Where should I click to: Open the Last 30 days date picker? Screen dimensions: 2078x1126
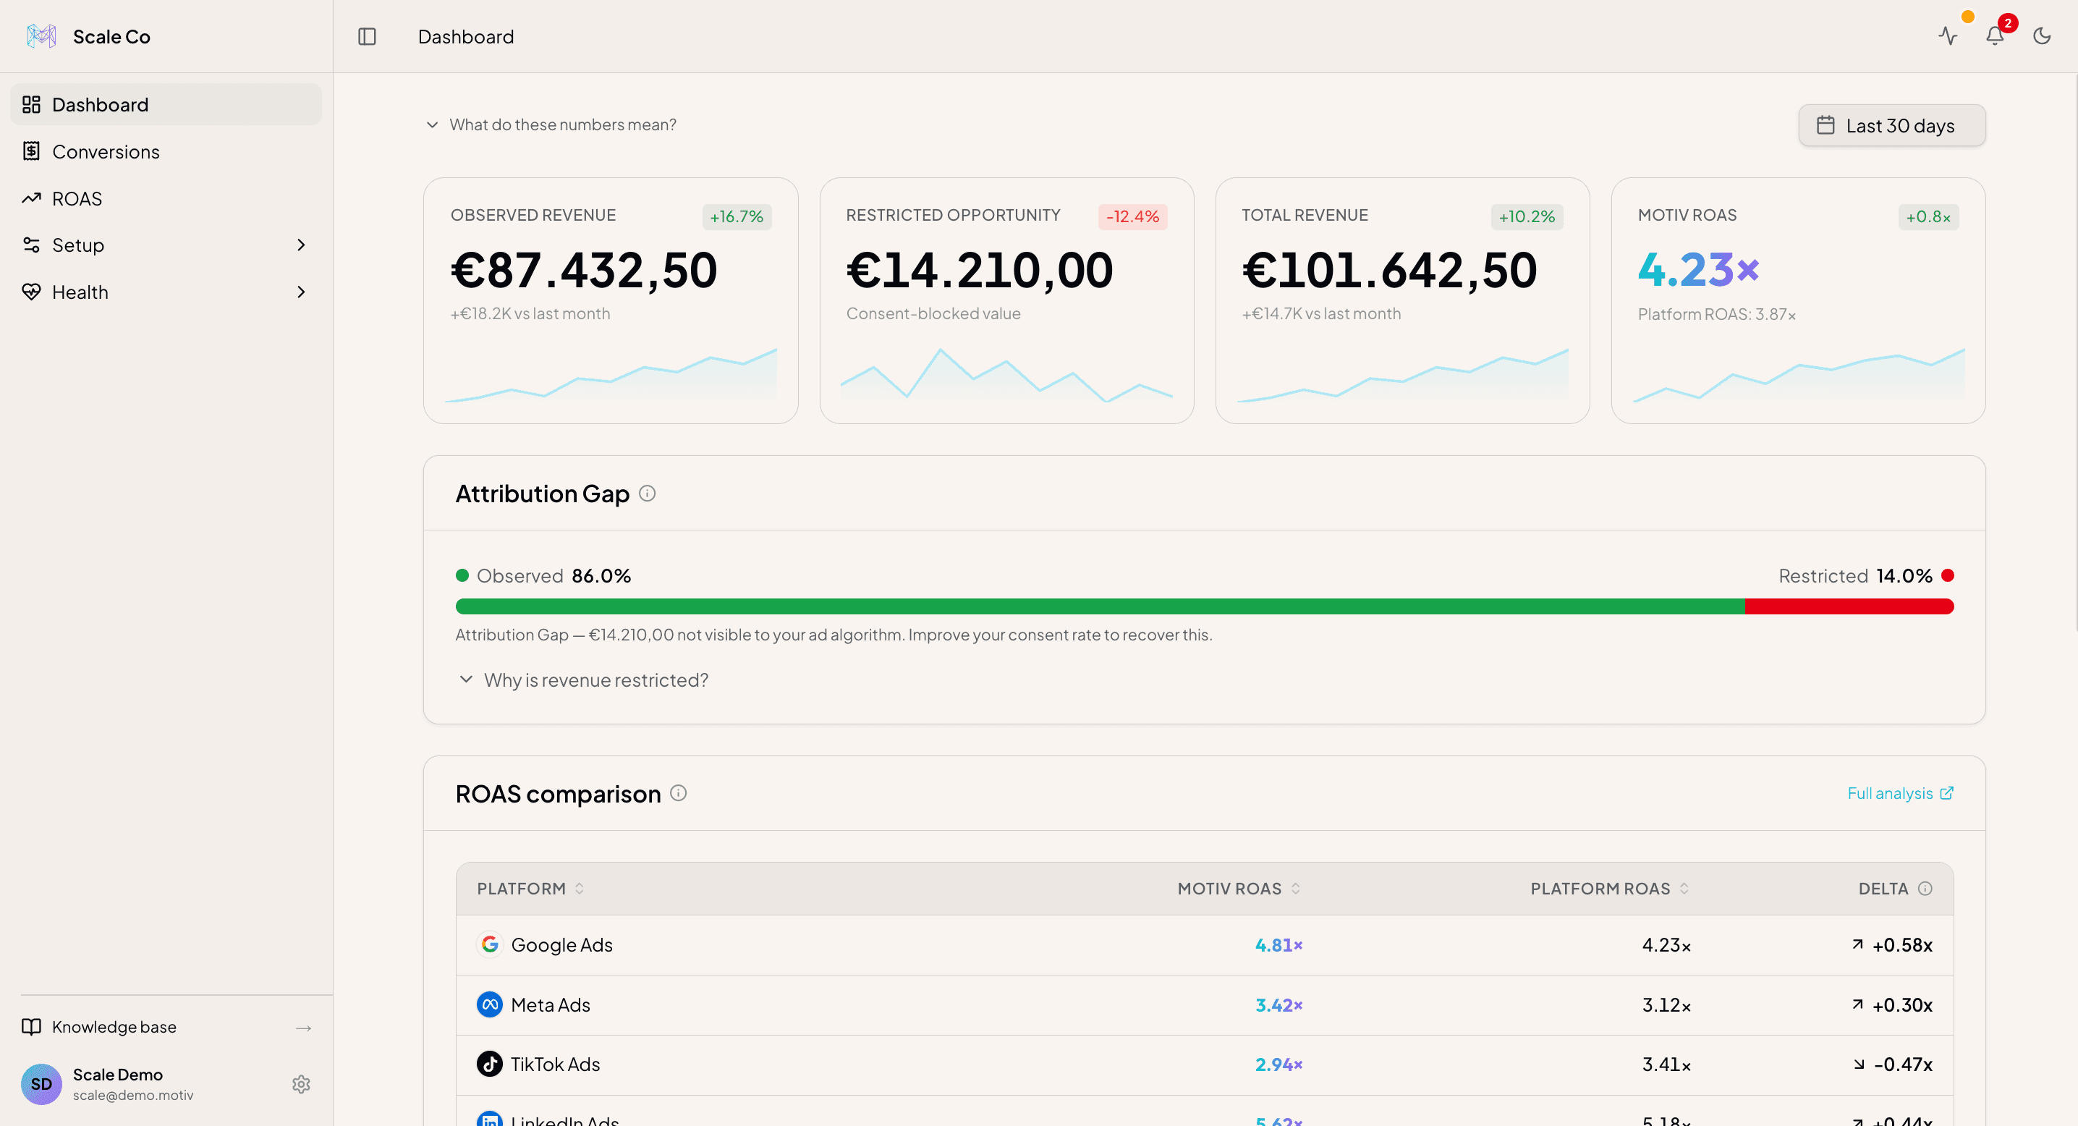tap(1891, 126)
